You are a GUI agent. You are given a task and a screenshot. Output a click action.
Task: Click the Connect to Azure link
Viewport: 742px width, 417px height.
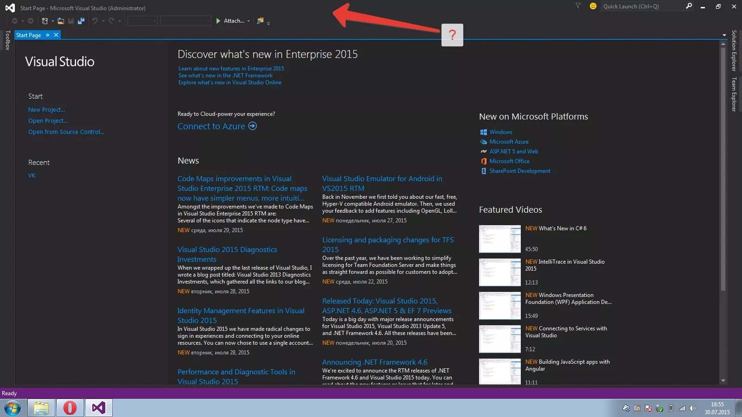click(211, 126)
